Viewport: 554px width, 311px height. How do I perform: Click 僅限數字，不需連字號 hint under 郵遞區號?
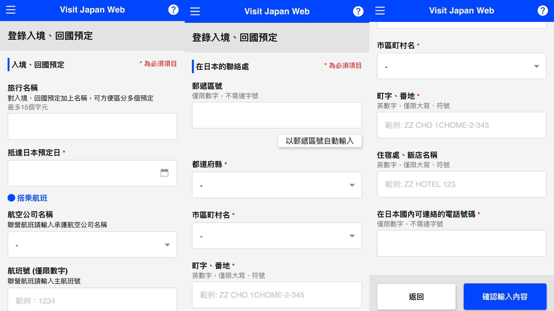point(225,96)
